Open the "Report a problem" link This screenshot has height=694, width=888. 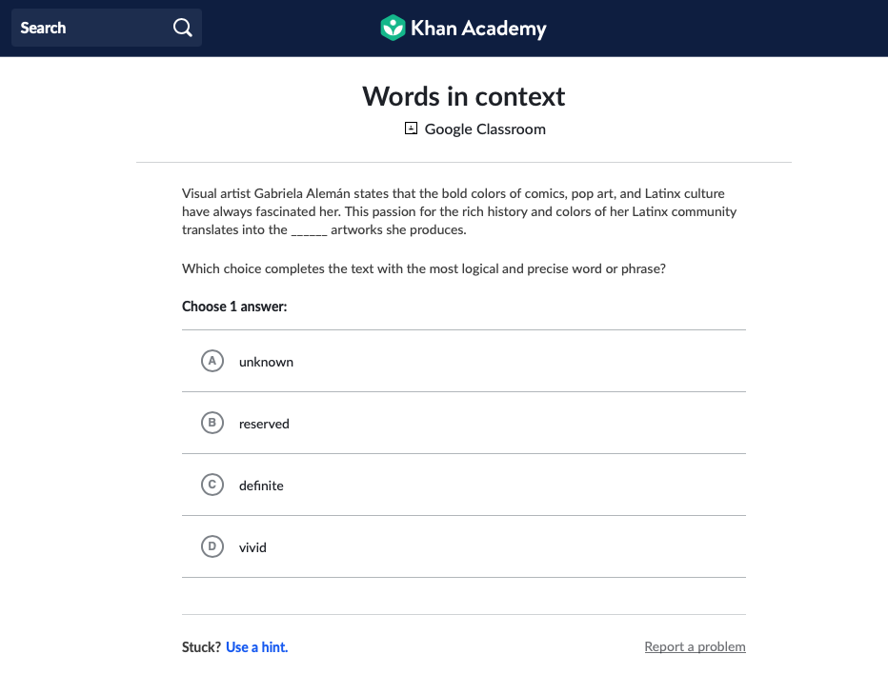[695, 647]
